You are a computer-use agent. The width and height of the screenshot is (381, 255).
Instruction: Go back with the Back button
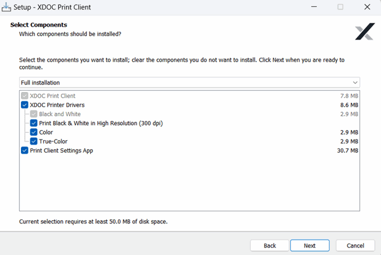pyautogui.click(x=269, y=245)
